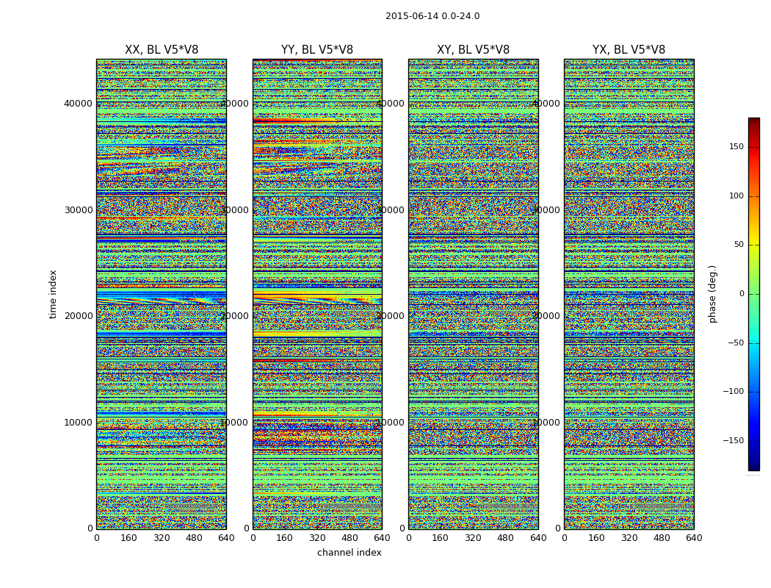The width and height of the screenshot is (771, 588).
Task: Select the "YX, BL V5*V8" subplot title
Action: click(x=629, y=50)
